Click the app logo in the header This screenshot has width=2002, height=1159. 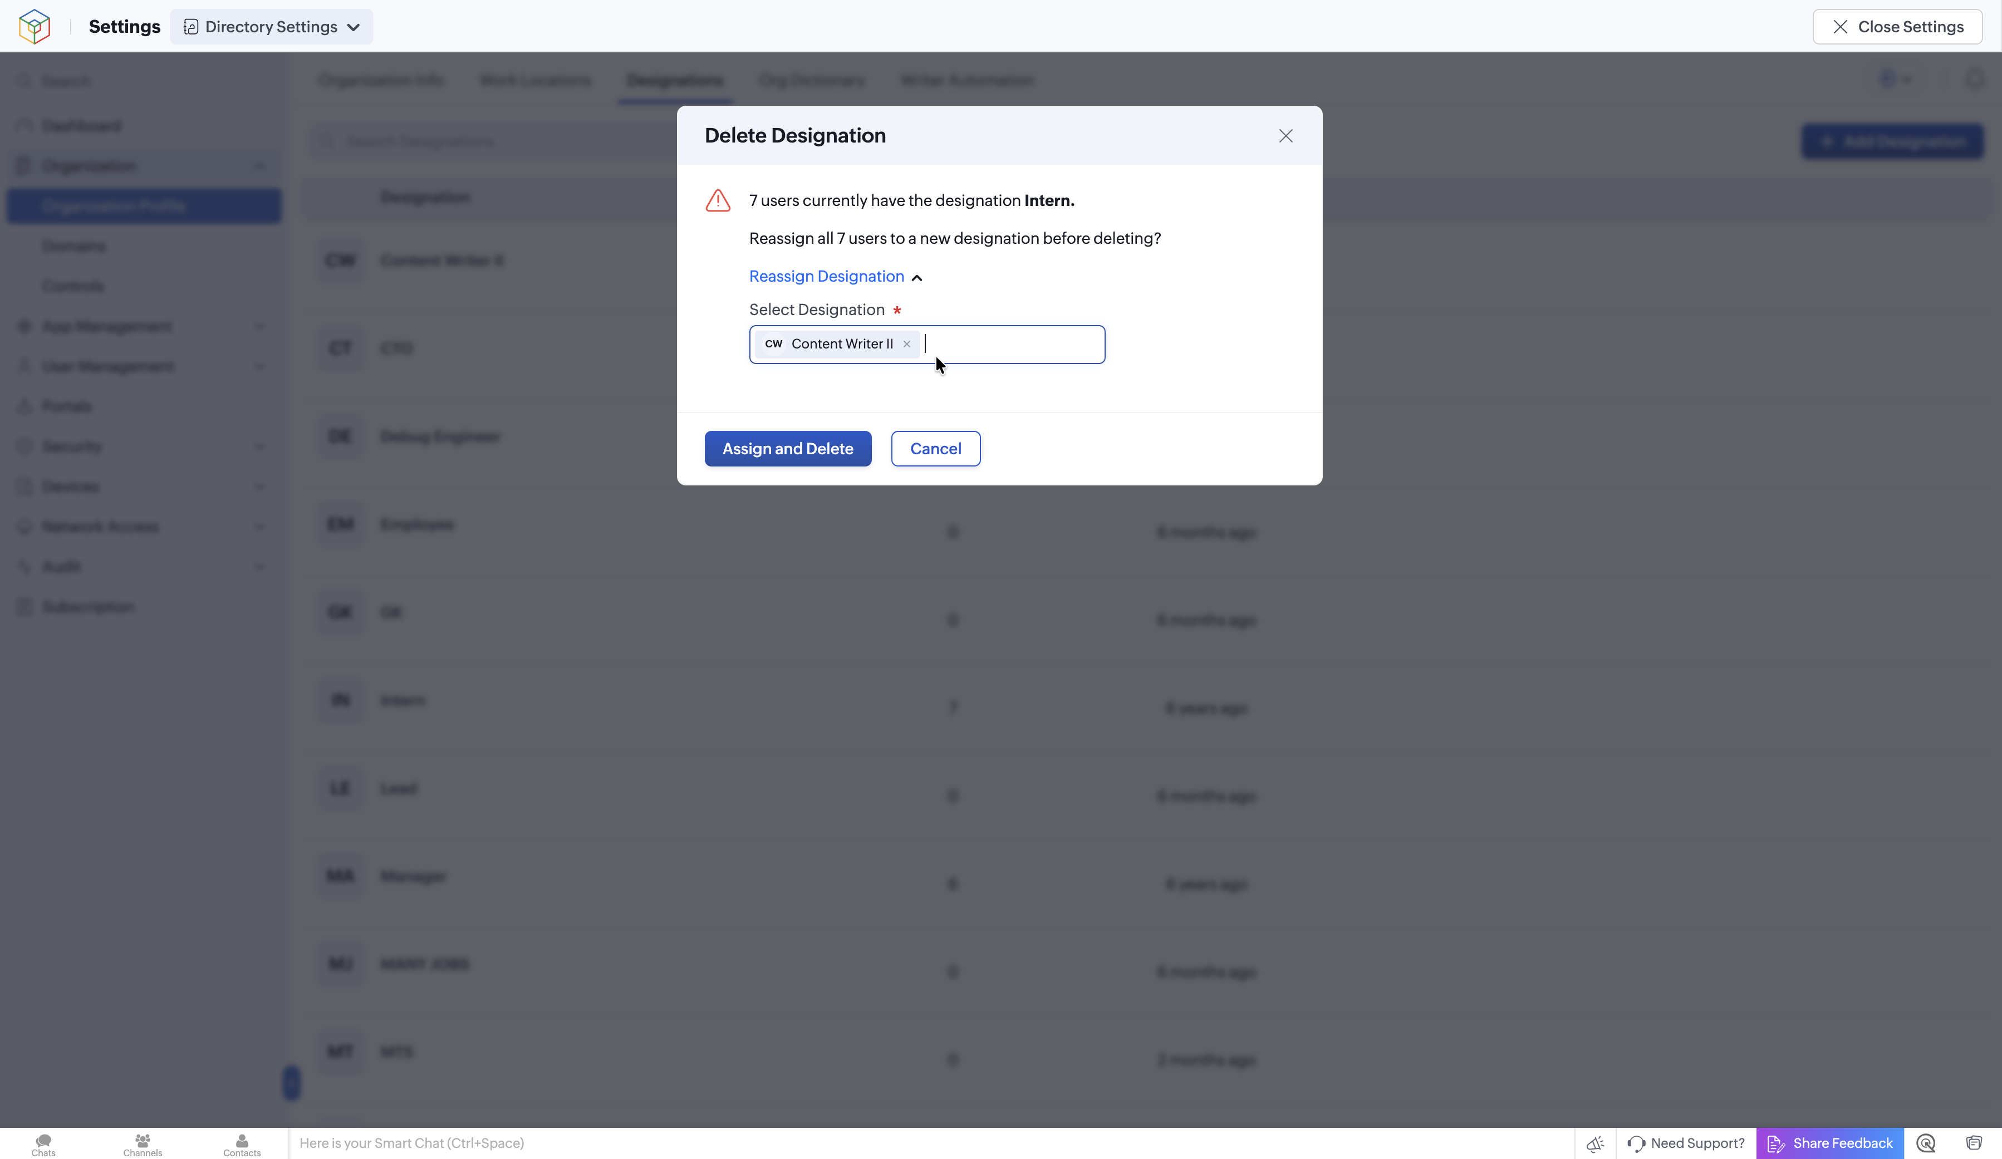coord(34,26)
